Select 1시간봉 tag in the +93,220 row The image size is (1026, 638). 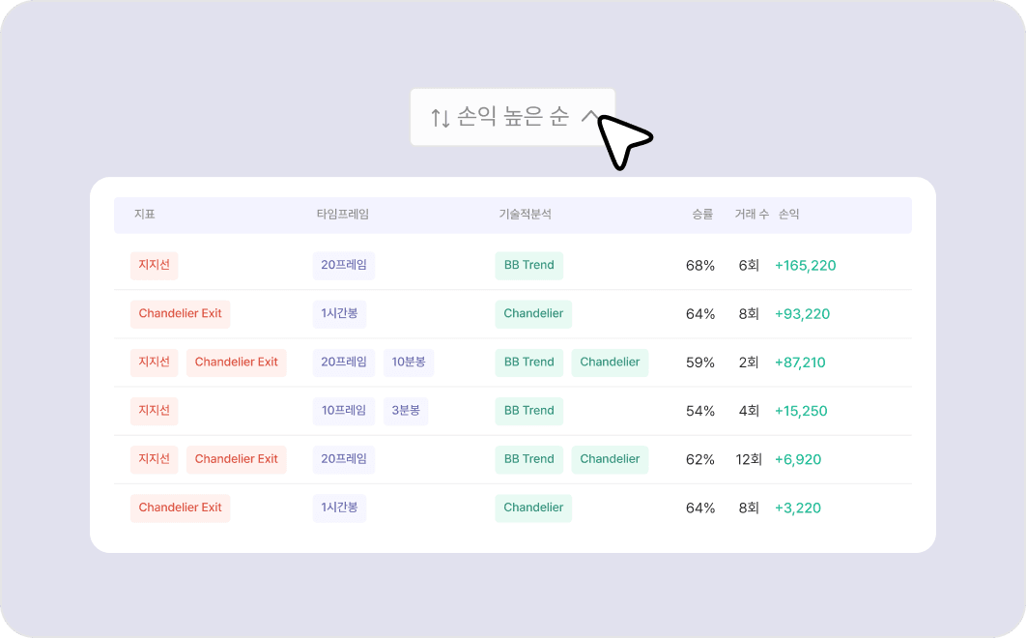(x=339, y=314)
